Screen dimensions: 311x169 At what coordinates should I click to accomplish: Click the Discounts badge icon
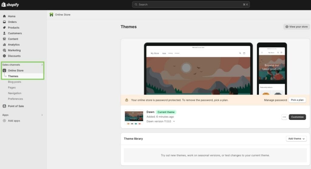(x=4, y=56)
